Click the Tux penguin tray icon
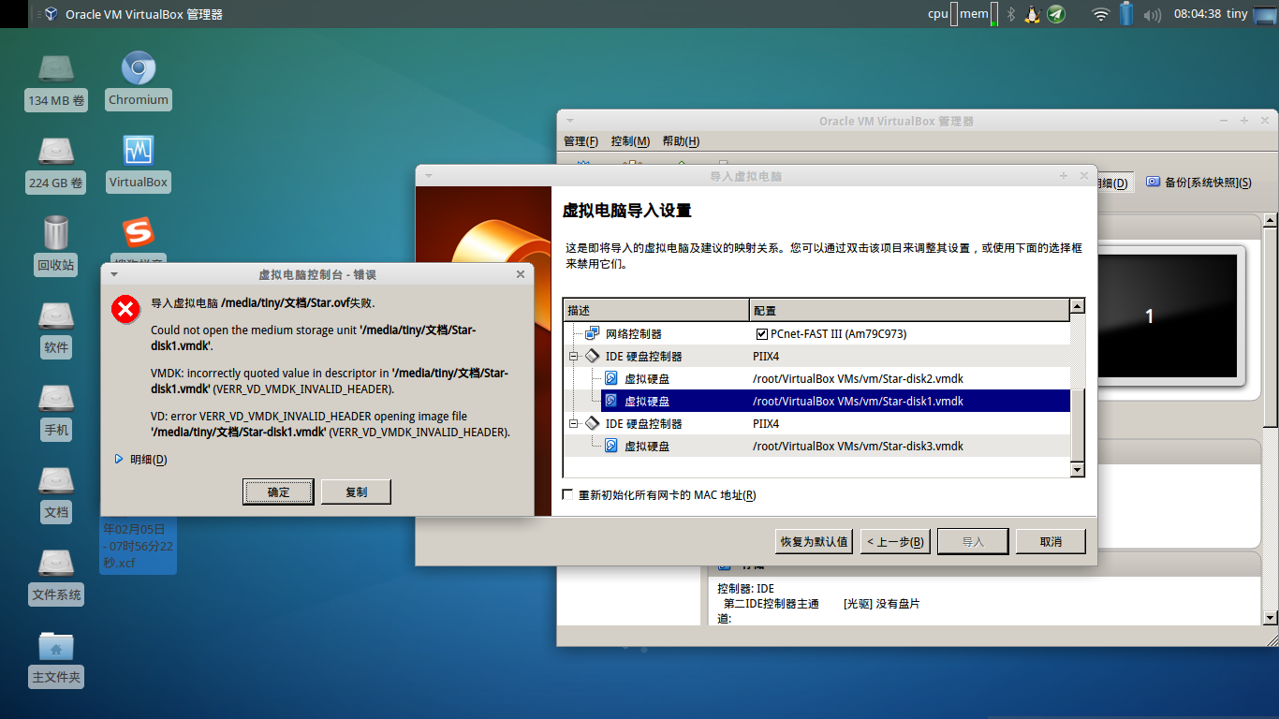The width and height of the screenshot is (1279, 719). [1033, 14]
